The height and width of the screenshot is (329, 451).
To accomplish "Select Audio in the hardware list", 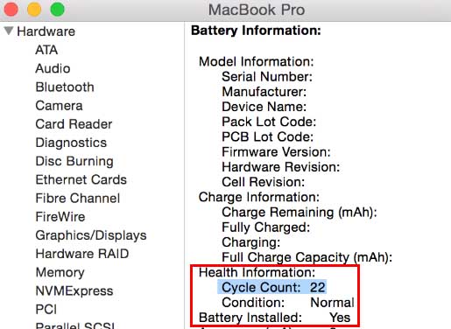I will (53, 68).
